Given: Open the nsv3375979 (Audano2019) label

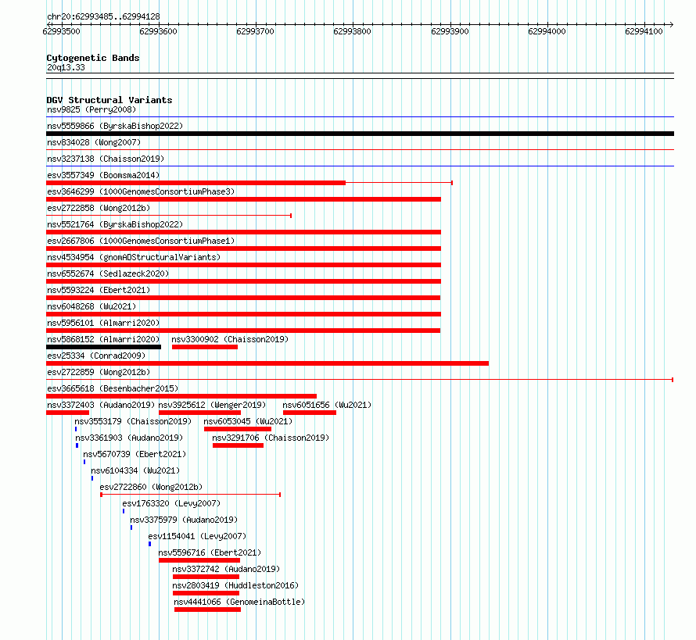Looking at the screenshot, I should pos(184,520).
